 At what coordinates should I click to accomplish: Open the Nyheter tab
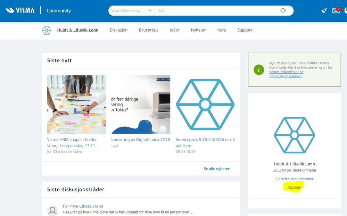[x=198, y=30]
